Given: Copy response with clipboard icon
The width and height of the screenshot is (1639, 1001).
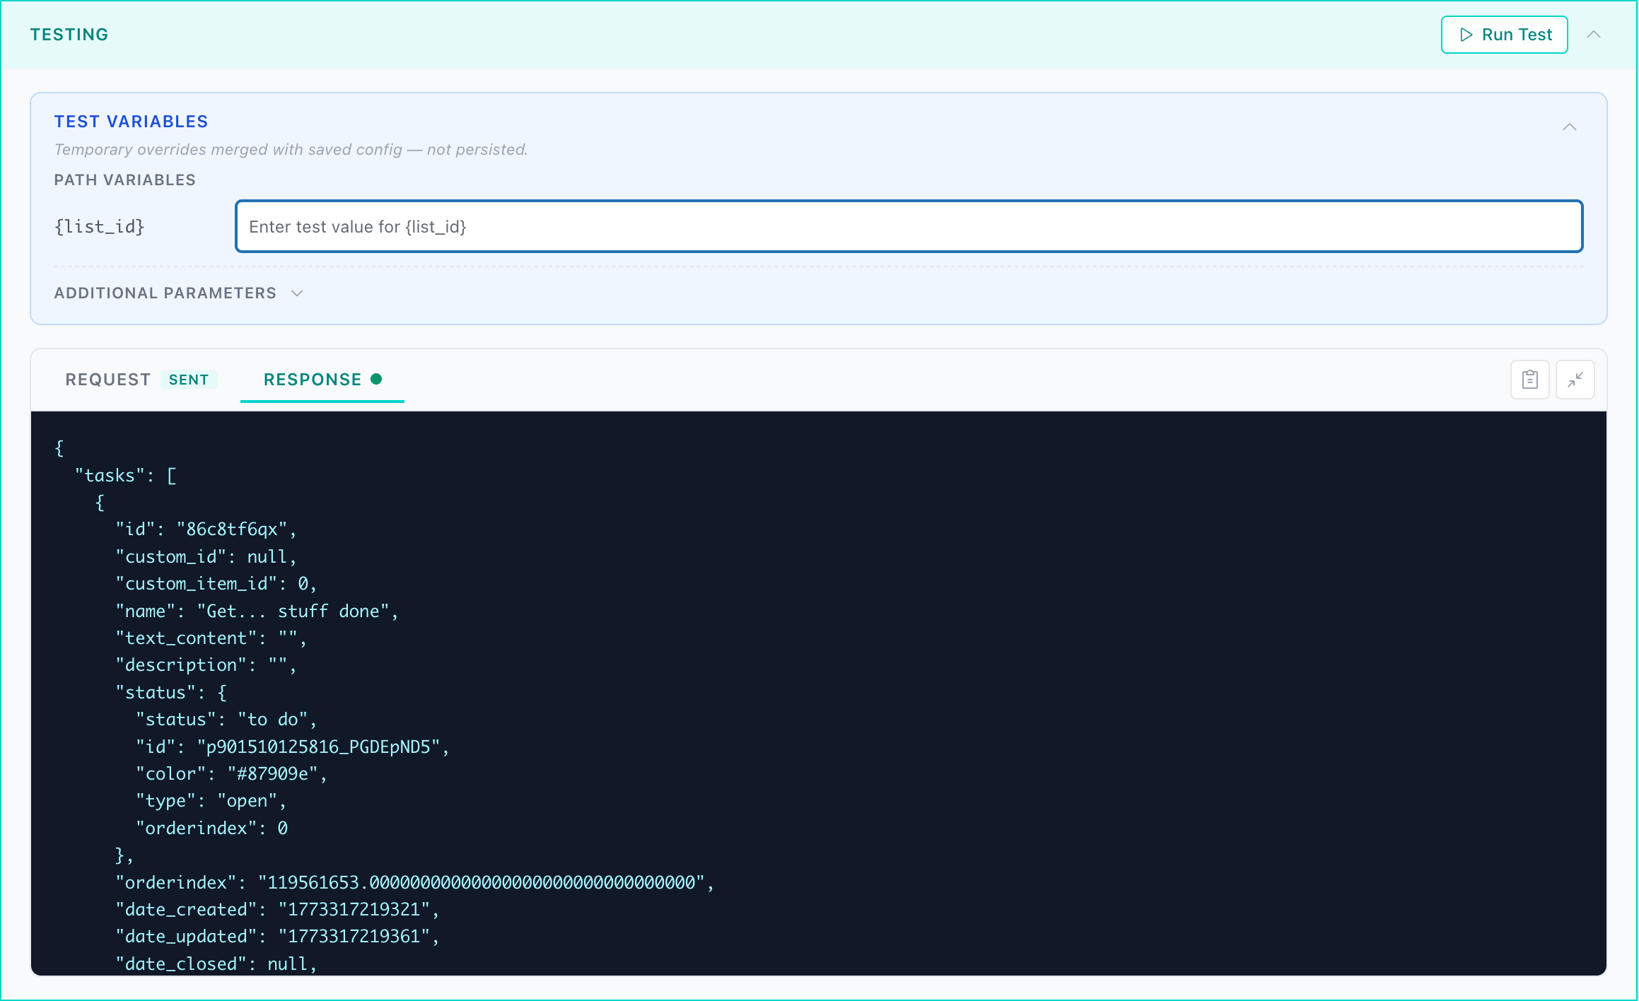Looking at the screenshot, I should [x=1529, y=380].
